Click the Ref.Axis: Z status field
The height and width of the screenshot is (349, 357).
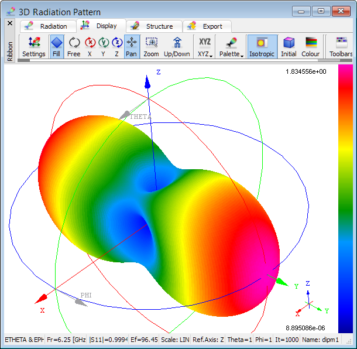pyautogui.click(x=208, y=340)
